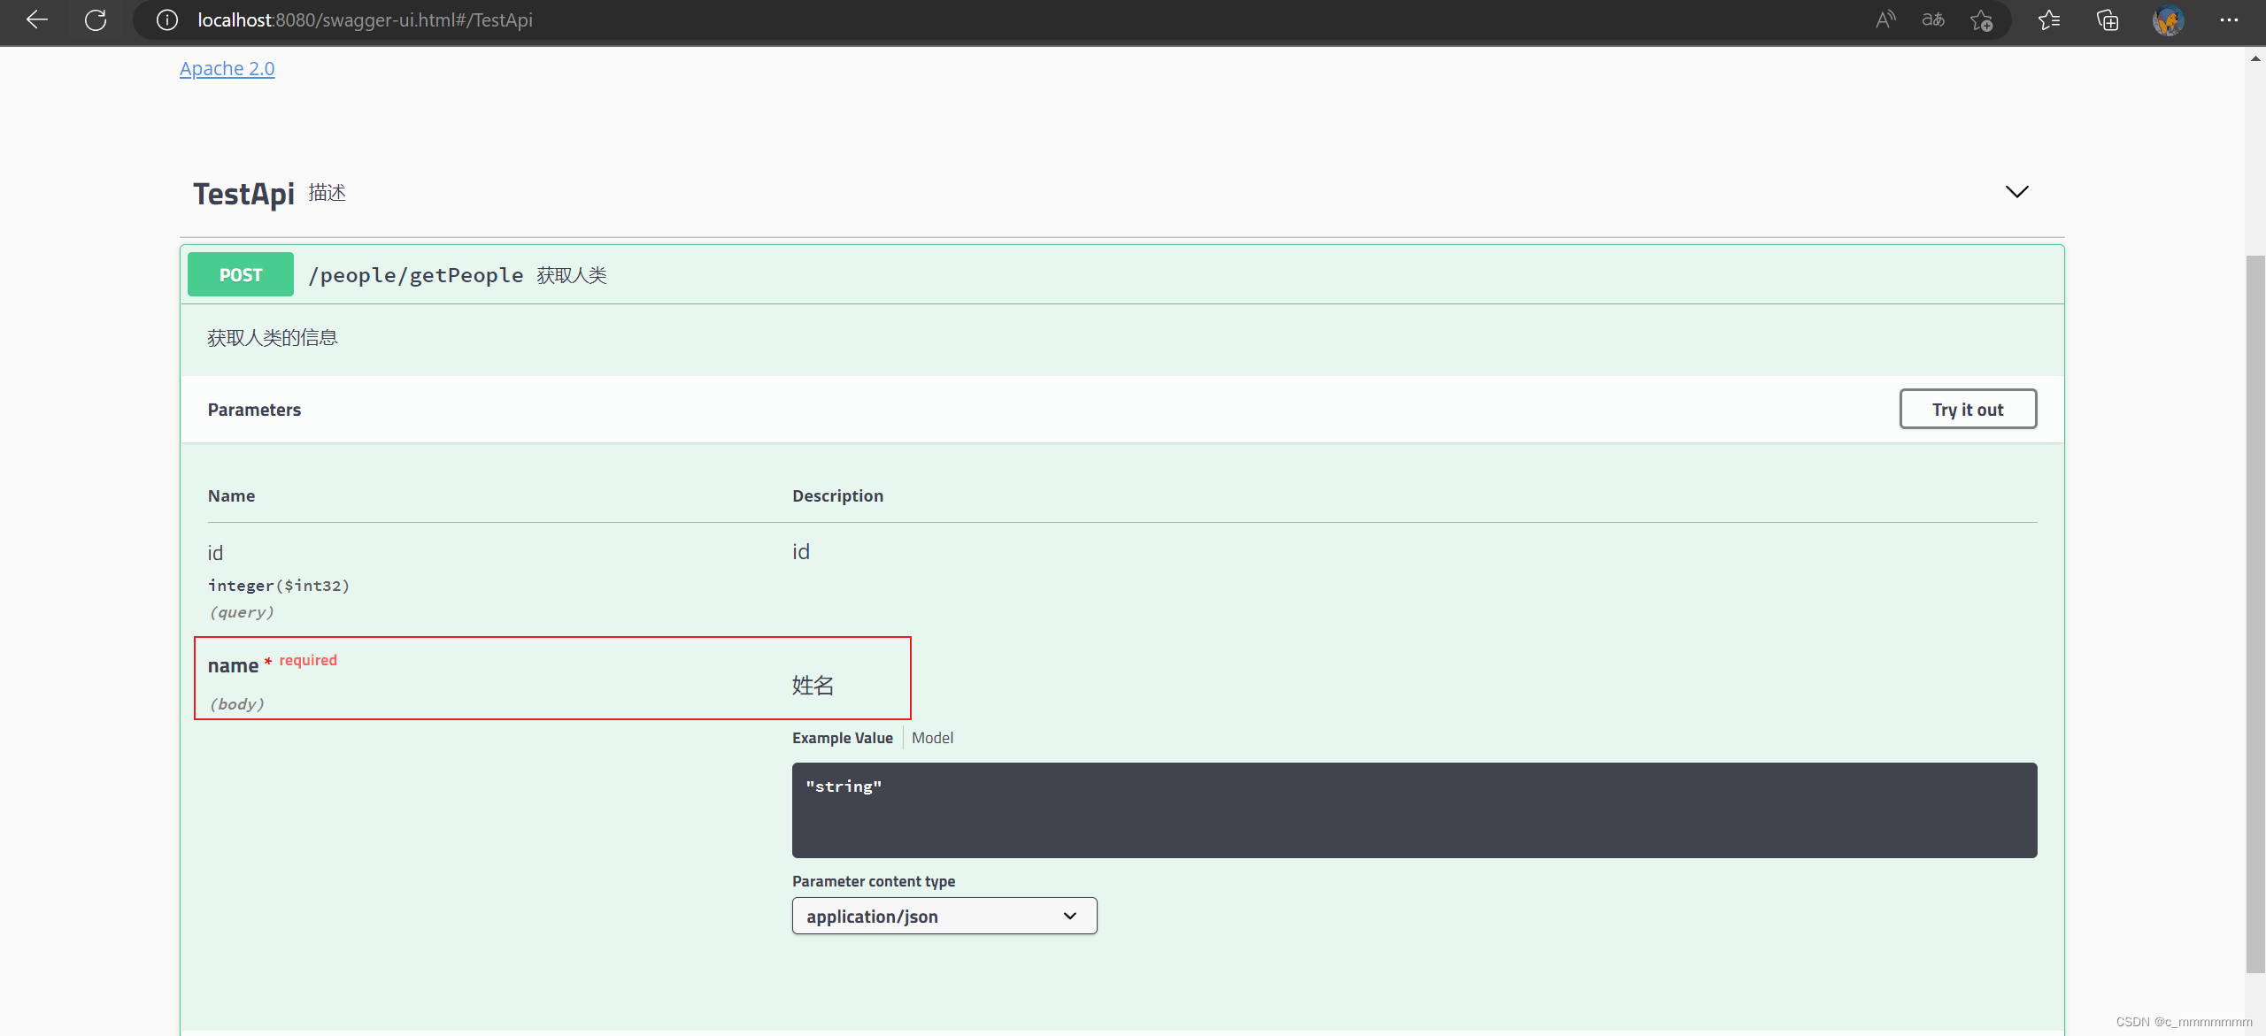
Task: Open the read aloud icon
Action: (1885, 19)
